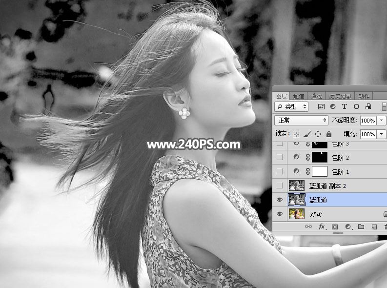Hide the 蓝通道 layer
387x288 pixels.
(279, 200)
